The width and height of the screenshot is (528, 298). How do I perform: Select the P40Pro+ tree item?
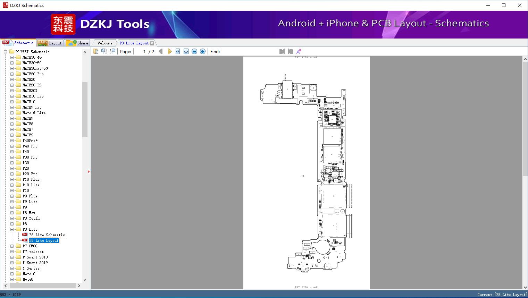click(x=30, y=141)
